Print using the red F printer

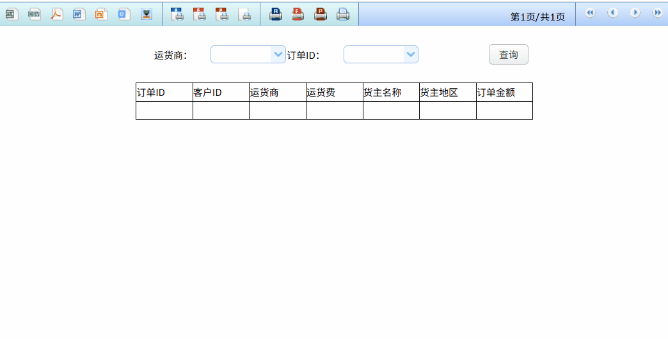pyautogui.click(x=298, y=14)
